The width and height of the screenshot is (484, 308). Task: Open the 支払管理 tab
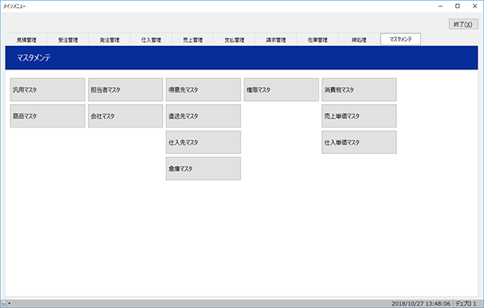[234, 40]
